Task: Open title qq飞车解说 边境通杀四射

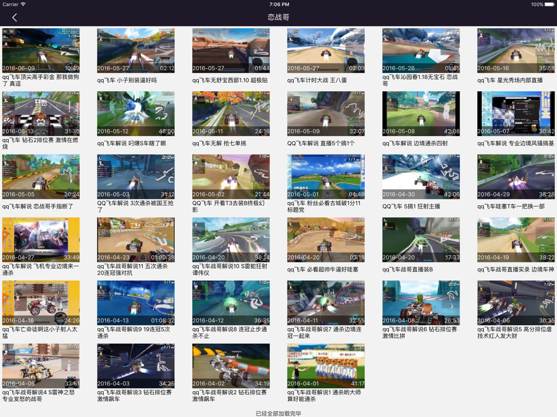Action: [x=415, y=143]
